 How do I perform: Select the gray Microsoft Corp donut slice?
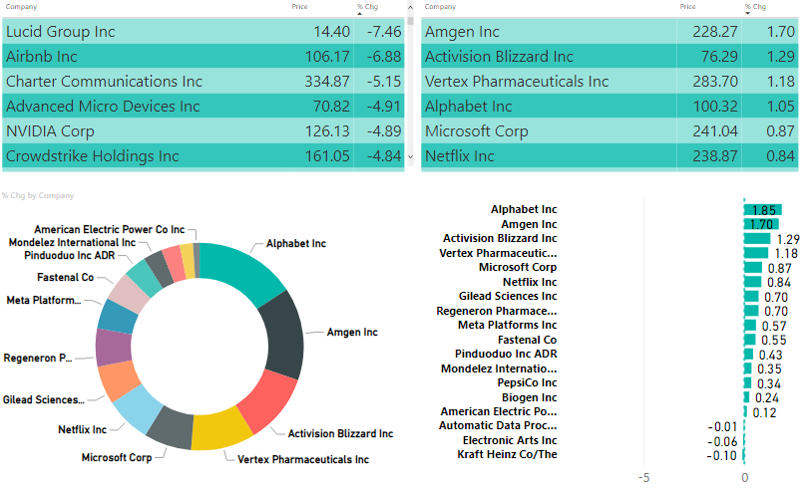(171, 426)
